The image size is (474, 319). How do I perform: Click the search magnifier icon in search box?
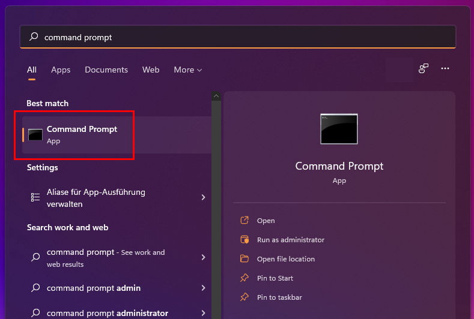[34, 37]
